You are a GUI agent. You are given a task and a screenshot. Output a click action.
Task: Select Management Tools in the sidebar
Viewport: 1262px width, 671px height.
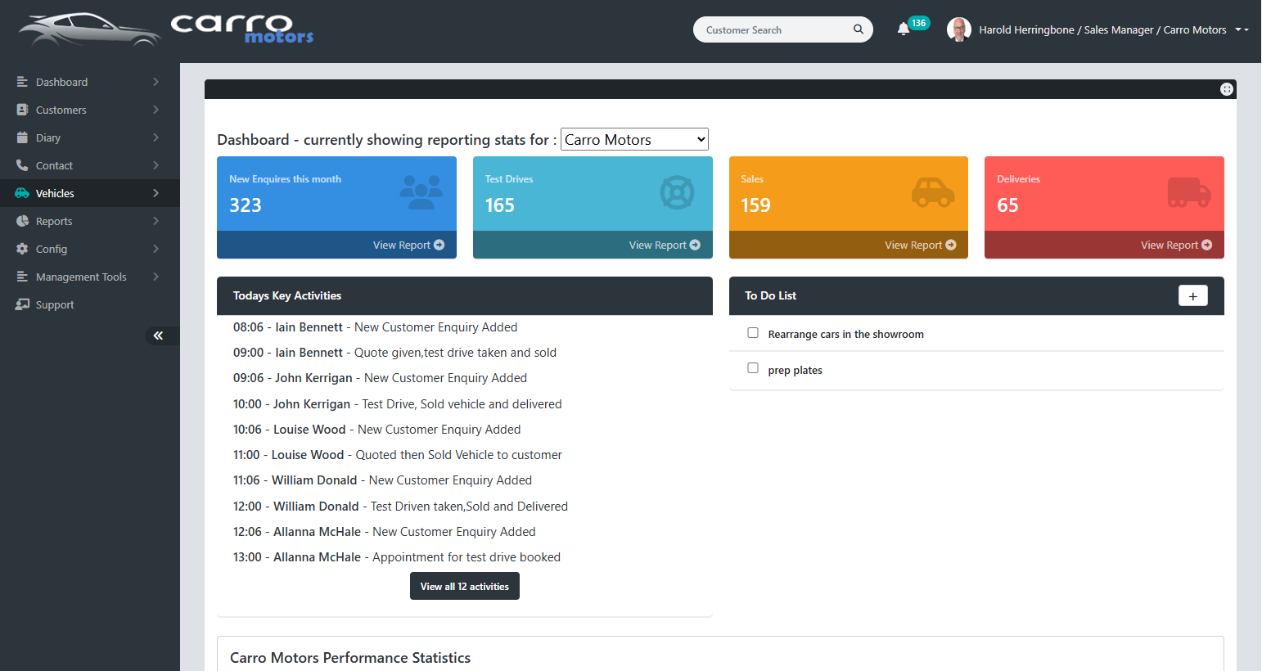81,277
